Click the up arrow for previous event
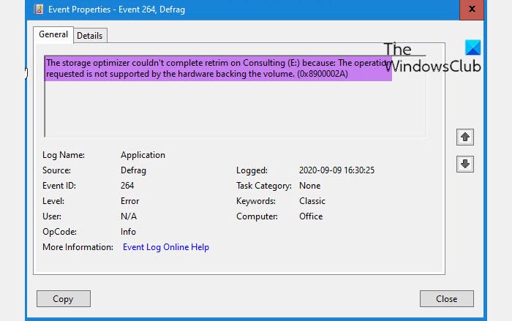This screenshot has height=321, width=512. click(x=465, y=137)
